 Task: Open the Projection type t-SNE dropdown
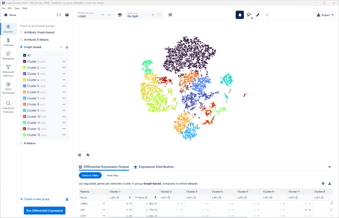click(x=91, y=15)
